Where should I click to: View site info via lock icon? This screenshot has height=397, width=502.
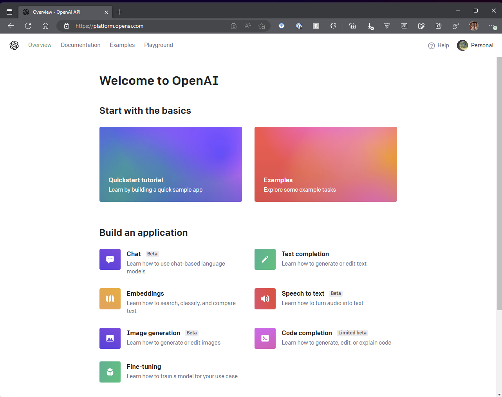(x=67, y=26)
